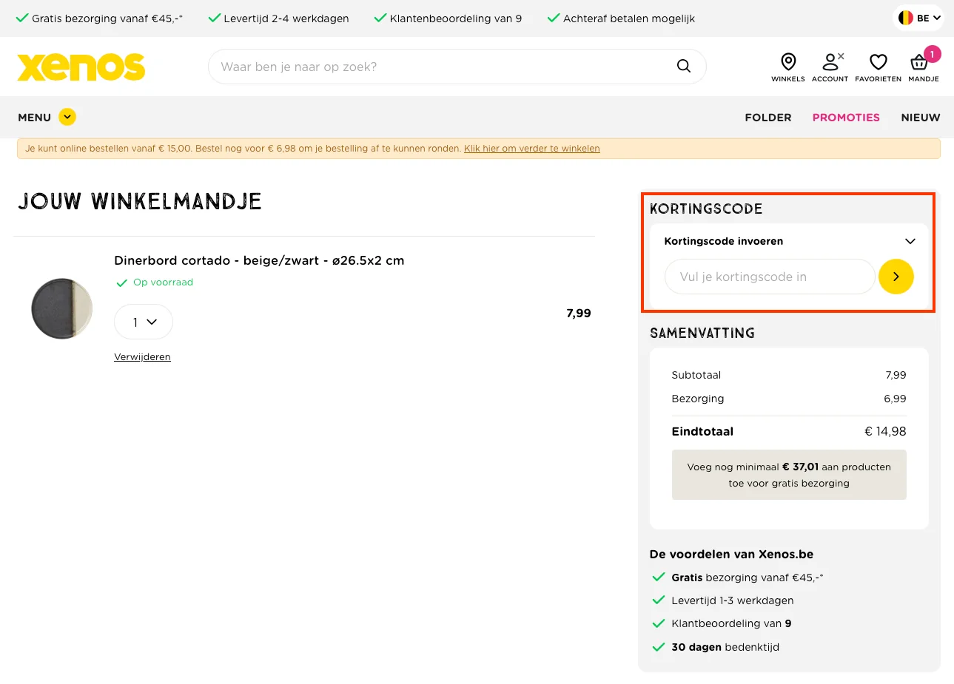The height and width of the screenshot is (684, 954).
Task: Collapse the Kortingscode invoeren section
Action: click(910, 240)
